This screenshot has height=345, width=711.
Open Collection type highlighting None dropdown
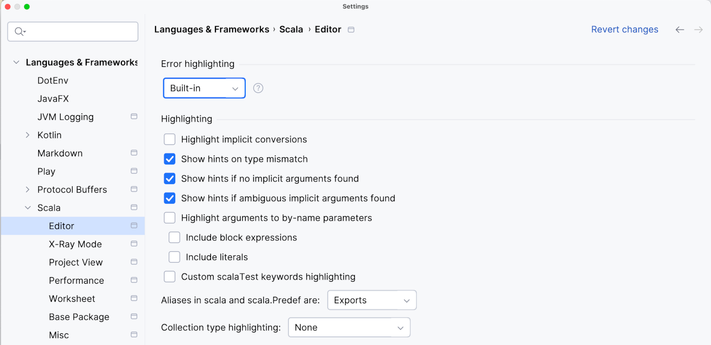pos(349,327)
